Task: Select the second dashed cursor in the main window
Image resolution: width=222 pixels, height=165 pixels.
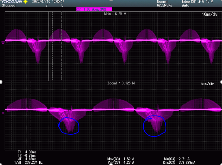Action: (x=61, y=46)
